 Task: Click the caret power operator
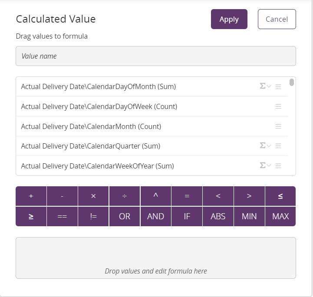155,196
